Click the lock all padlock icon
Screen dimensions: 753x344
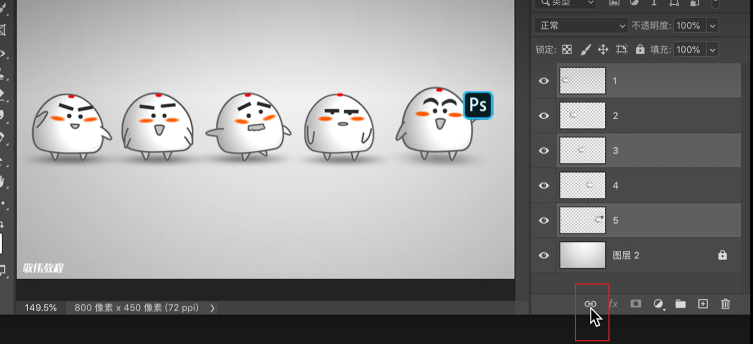tap(640, 49)
